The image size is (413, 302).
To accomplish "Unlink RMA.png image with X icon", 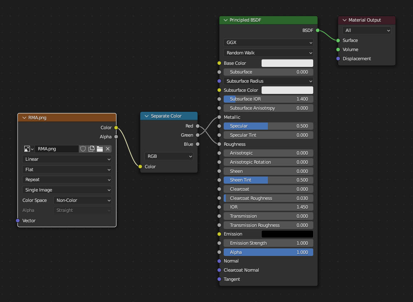I will point(108,149).
